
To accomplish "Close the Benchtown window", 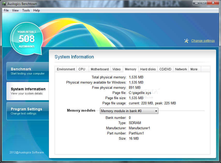I will tap(213, 3).
